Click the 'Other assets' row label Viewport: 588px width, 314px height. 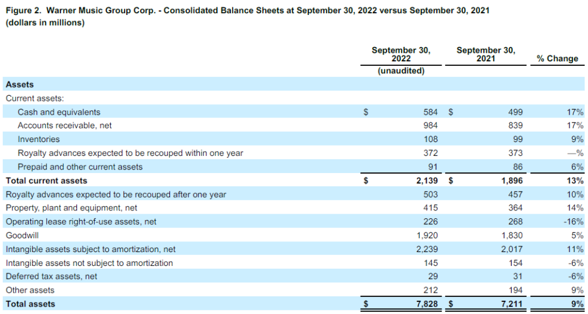[30, 290]
